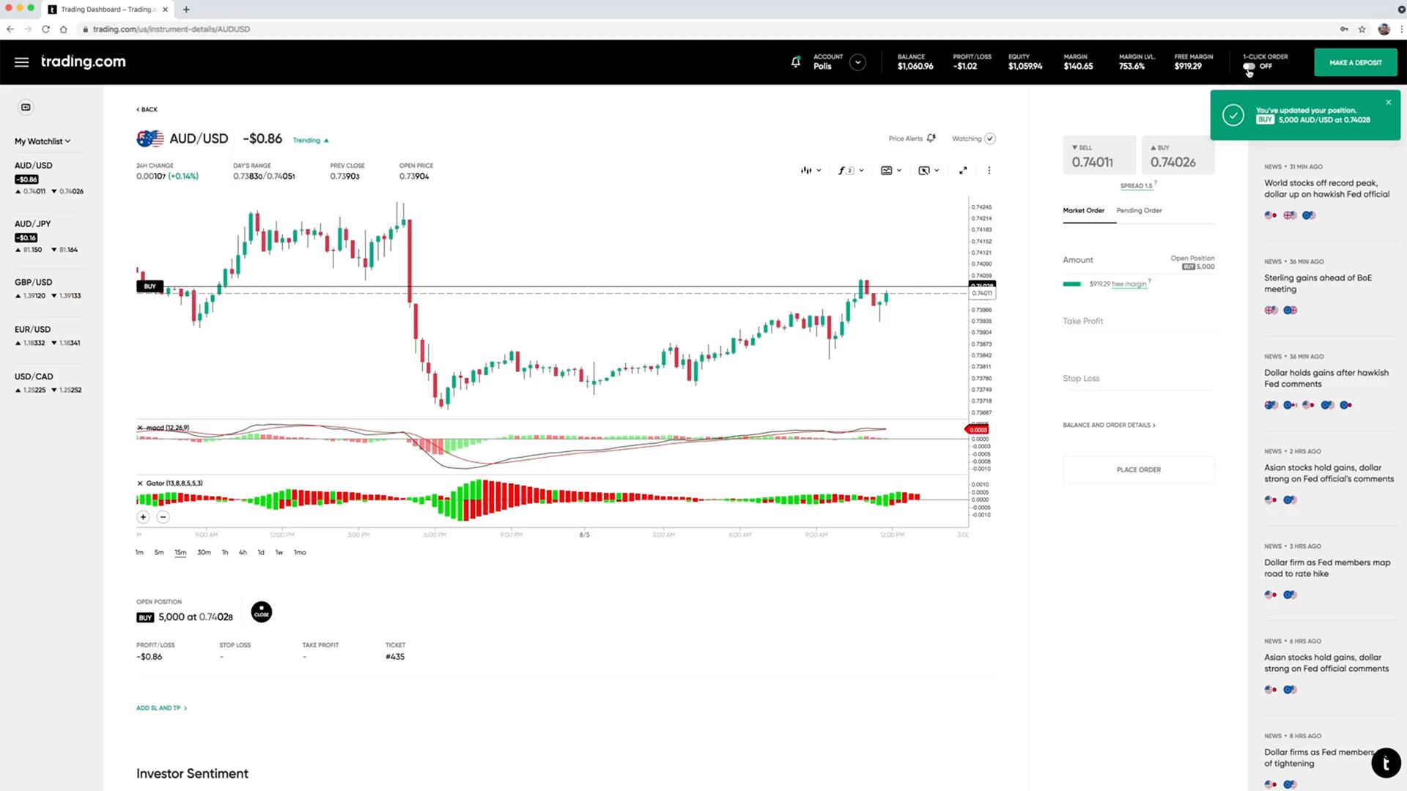Click the more options ellipsis icon
The image size is (1407, 791).
coord(989,170)
